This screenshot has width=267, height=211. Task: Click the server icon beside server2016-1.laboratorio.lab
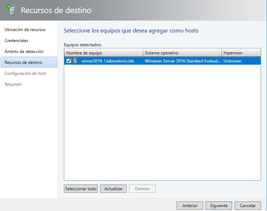click(x=75, y=61)
